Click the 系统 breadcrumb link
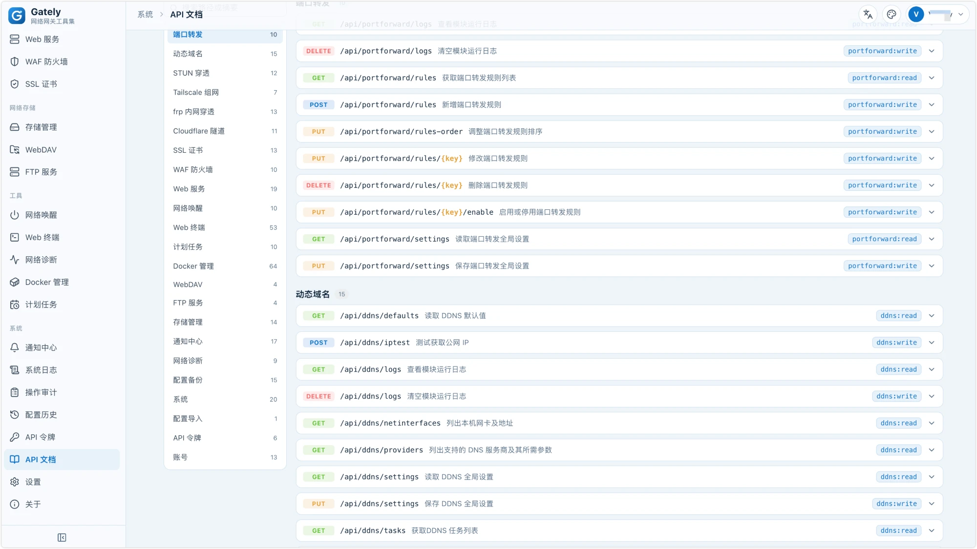This screenshot has height=549, width=977. tap(145, 15)
